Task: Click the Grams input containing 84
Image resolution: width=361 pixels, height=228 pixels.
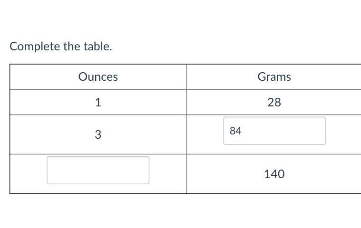Action: pyautogui.click(x=274, y=131)
